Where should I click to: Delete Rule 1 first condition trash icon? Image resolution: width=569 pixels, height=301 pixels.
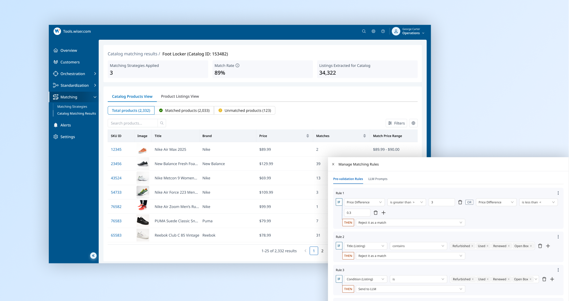coord(460,202)
